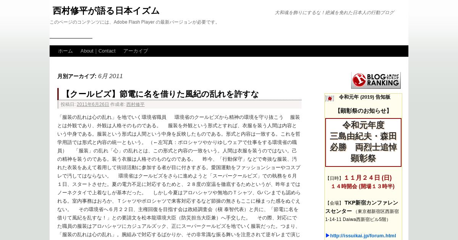
Task: Click the blog tagline 大和魂を飾りにするな text
Action: (x=334, y=13)
